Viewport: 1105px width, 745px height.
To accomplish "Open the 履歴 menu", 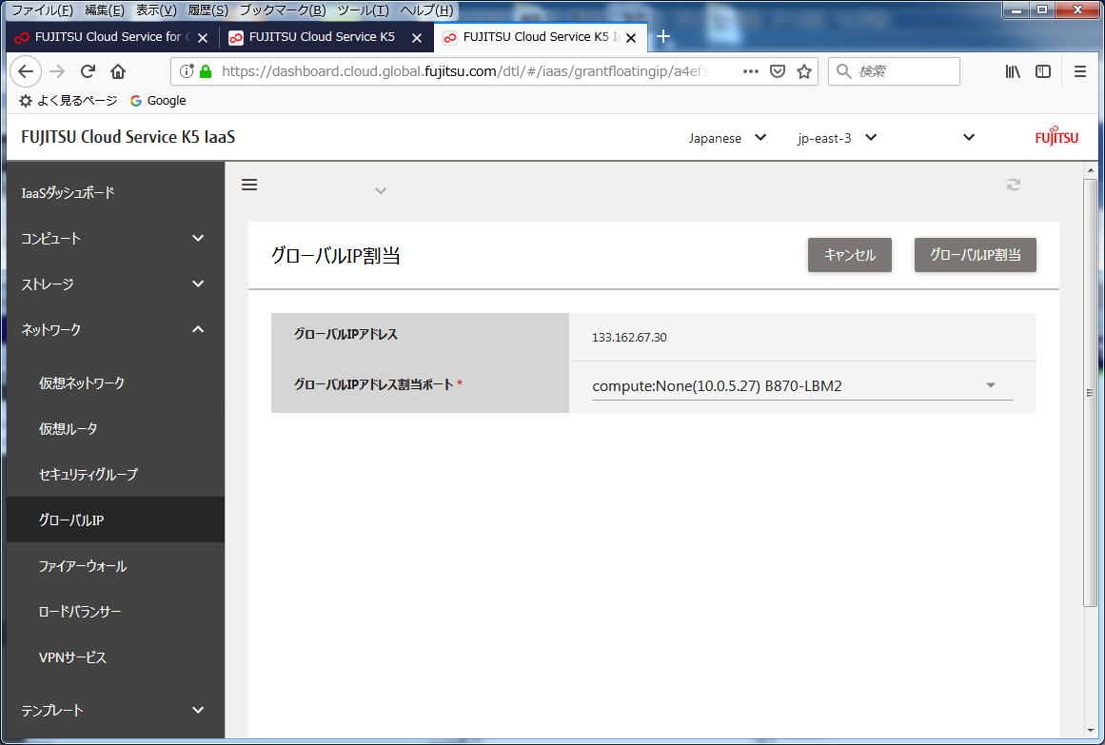I will [x=207, y=10].
